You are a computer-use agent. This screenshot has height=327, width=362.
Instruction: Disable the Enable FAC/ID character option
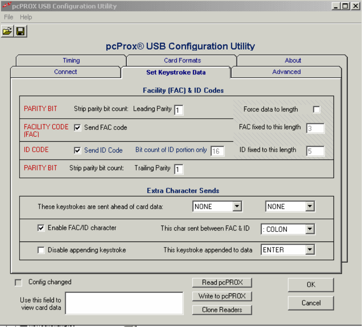click(41, 228)
